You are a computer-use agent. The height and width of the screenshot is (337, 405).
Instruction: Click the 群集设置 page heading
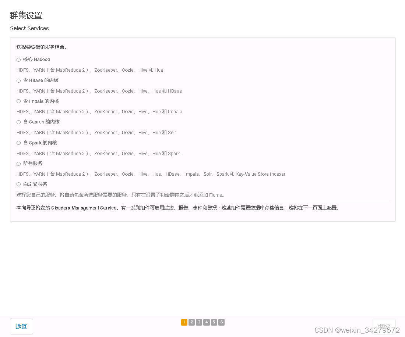26,15
